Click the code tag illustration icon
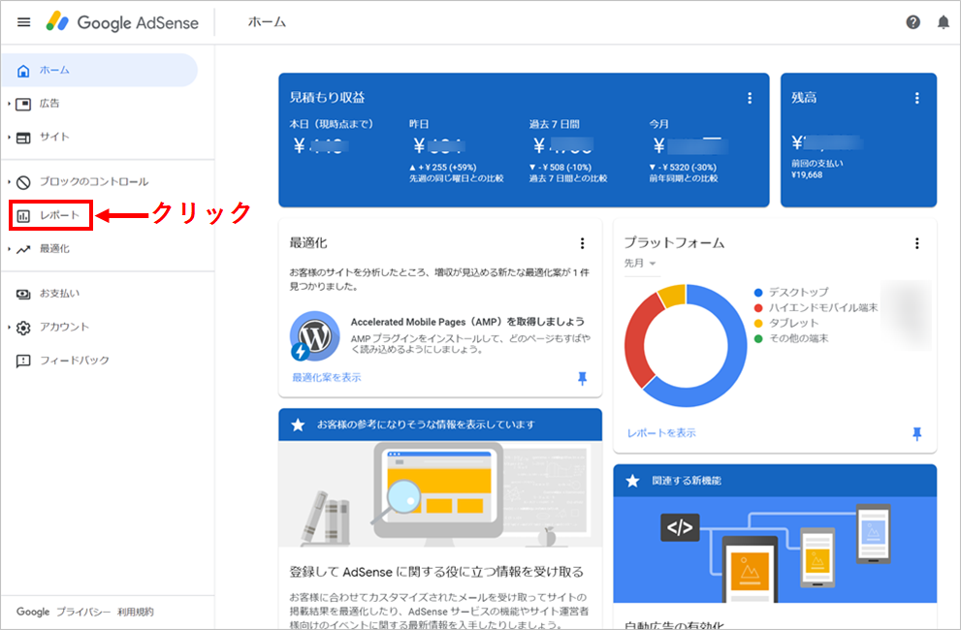Viewport: 961px width, 630px height. click(x=680, y=527)
